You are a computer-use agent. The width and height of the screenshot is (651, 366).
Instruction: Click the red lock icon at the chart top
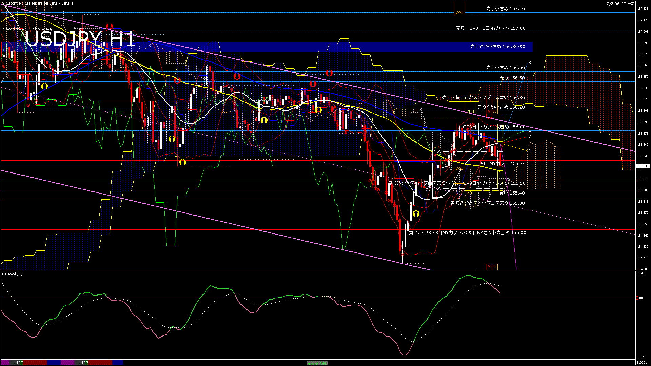point(109,25)
